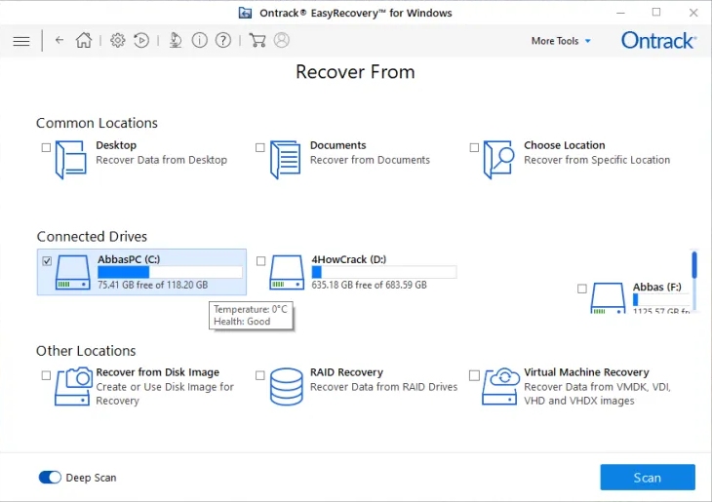Click 'Recover from Specific Location' text
The image size is (712, 502).
tap(597, 160)
